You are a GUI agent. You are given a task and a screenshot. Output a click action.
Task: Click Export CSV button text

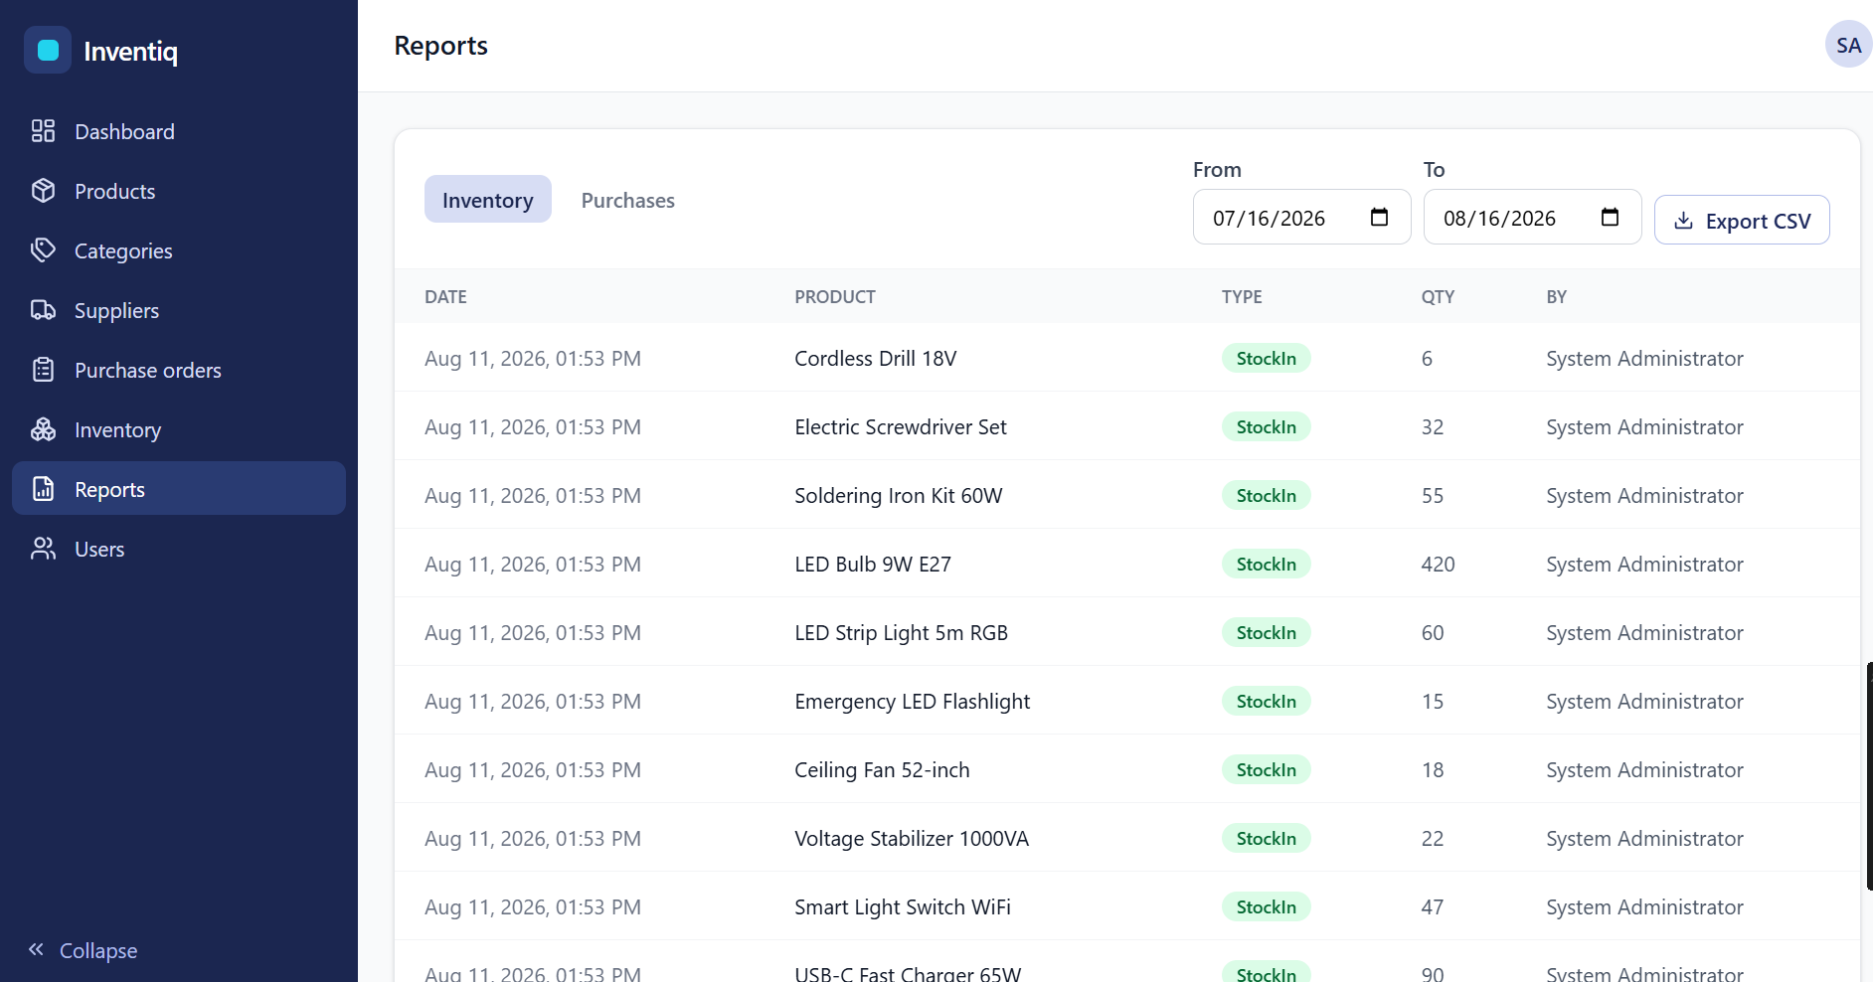tap(1758, 221)
